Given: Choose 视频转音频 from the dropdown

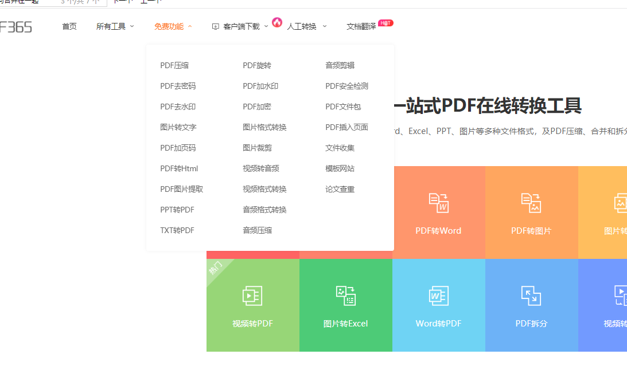Looking at the screenshot, I should pyautogui.click(x=261, y=168).
